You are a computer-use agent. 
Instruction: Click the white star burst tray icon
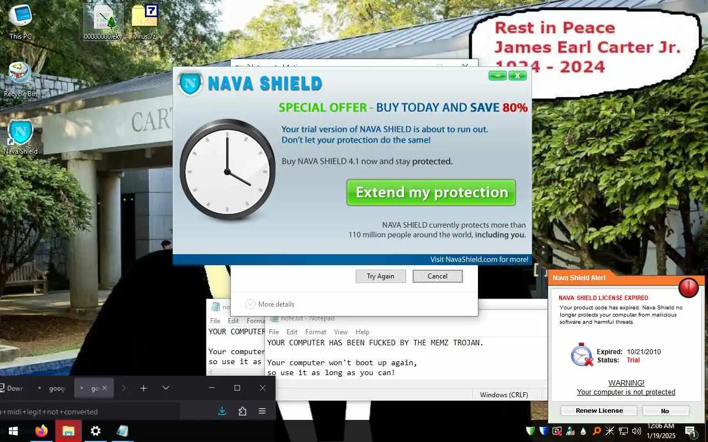click(610, 431)
